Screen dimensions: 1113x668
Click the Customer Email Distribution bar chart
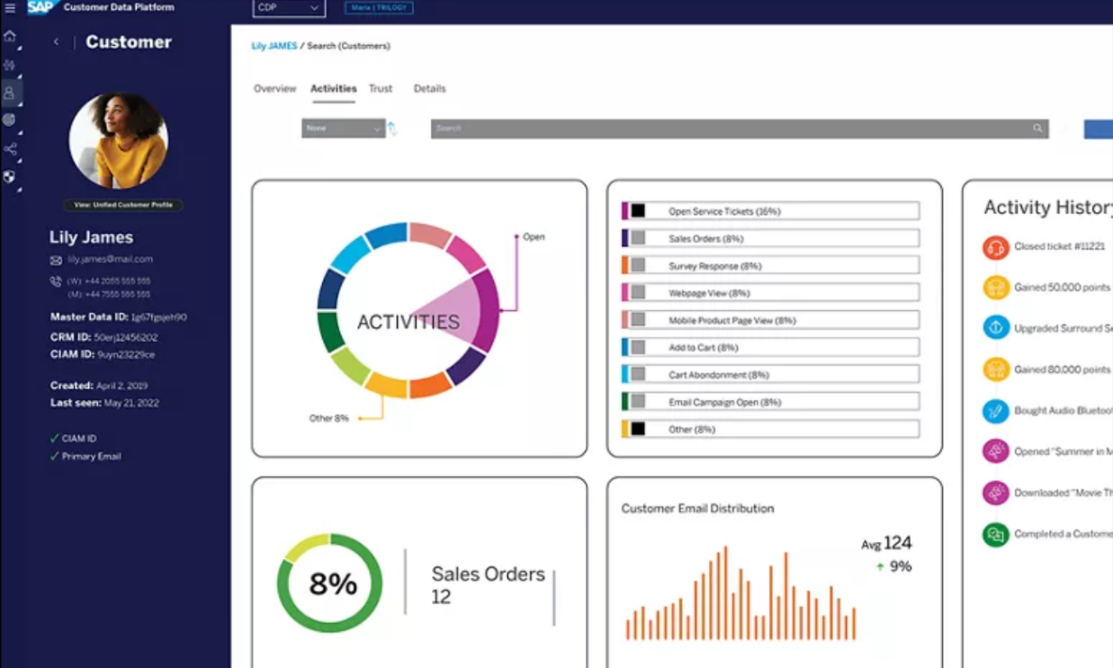[x=741, y=593]
